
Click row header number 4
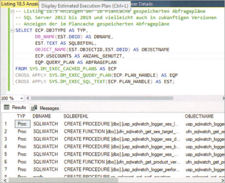[x=6, y=146]
